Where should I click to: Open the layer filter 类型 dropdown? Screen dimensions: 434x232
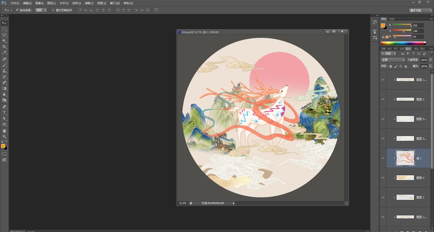(389, 53)
